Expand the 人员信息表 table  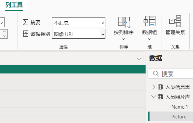153,87
